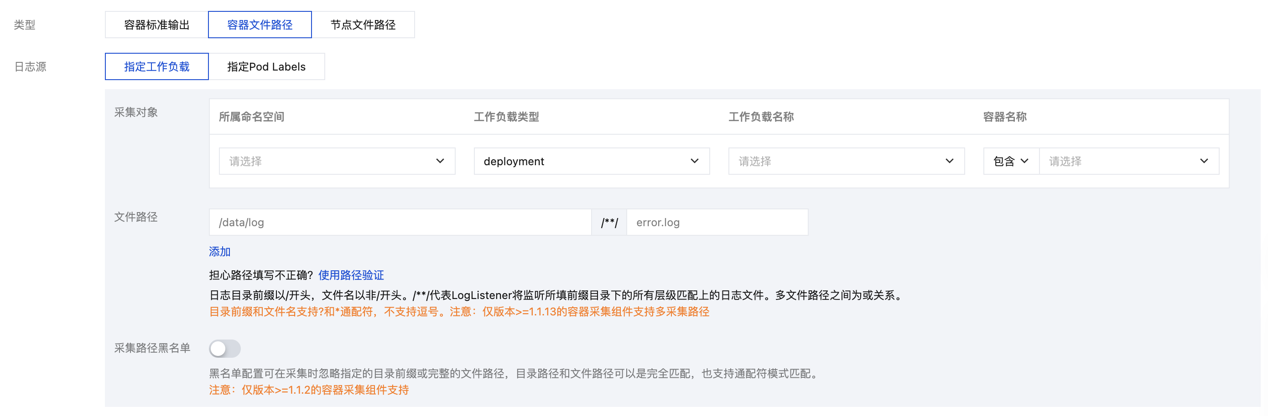
Task: Select the 容器文件路径 type tab
Action: click(260, 25)
